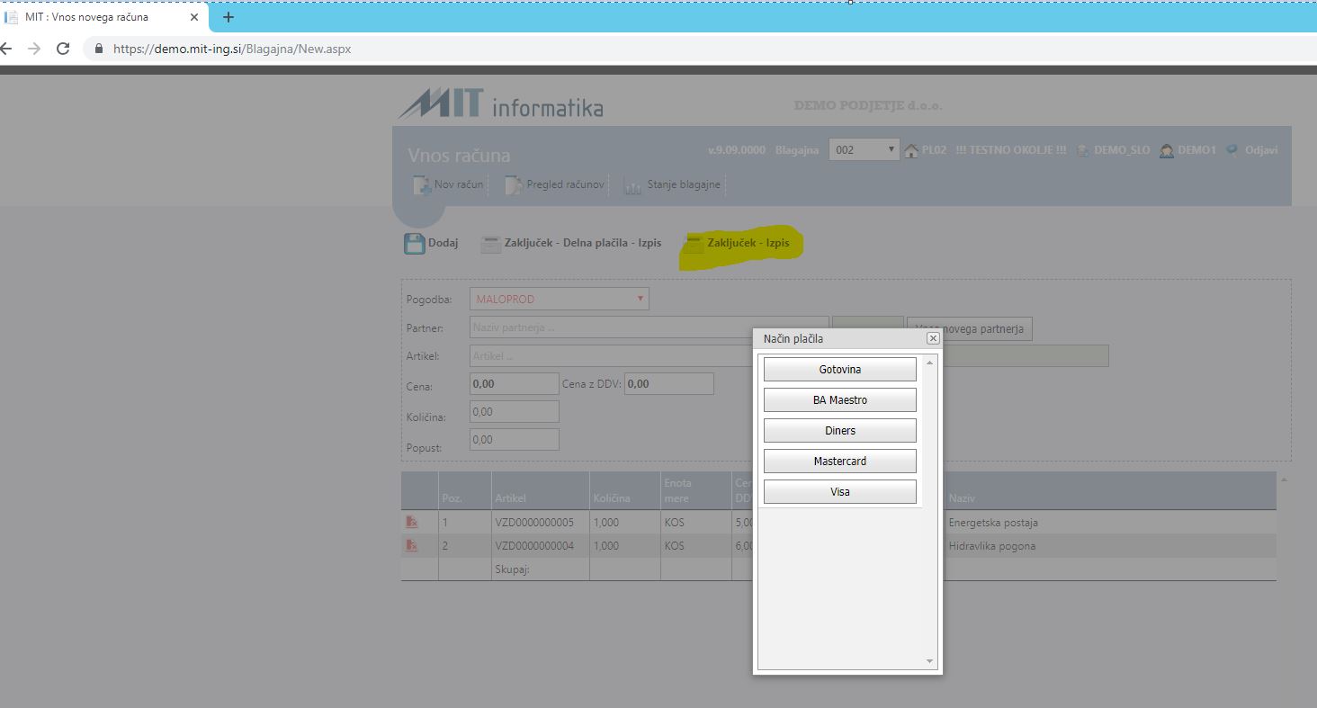Click the Količina input field
Image resolution: width=1317 pixels, height=708 pixels.
(x=515, y=411)
